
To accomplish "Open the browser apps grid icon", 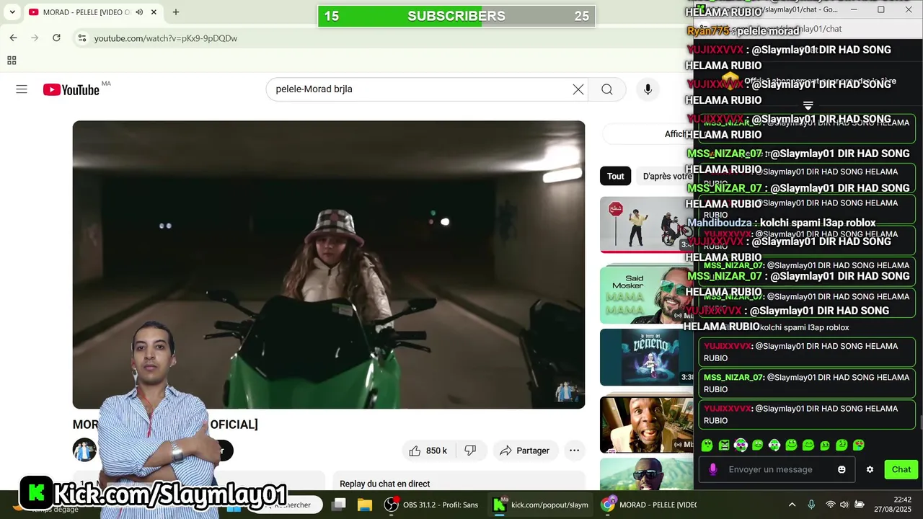I will tap(12, 61).
